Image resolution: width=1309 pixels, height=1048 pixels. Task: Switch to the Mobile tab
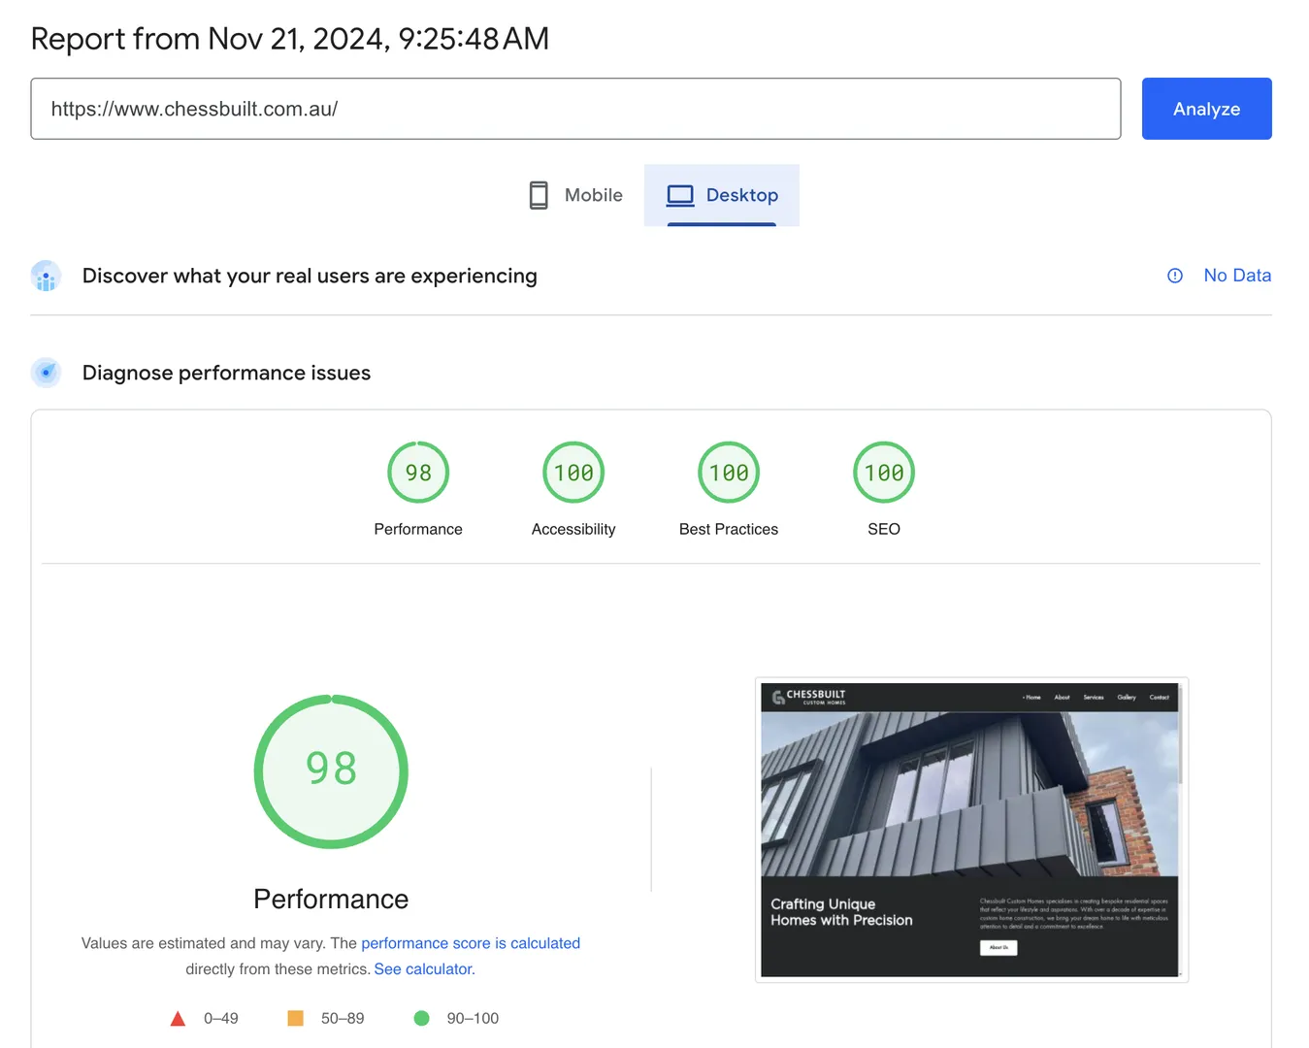(x=575, y=195)
